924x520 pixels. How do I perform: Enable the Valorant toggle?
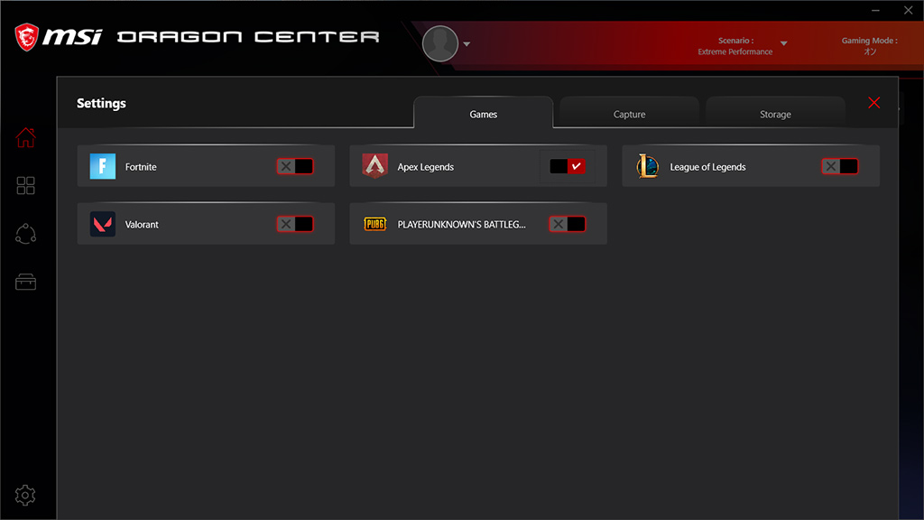point(295,224)
